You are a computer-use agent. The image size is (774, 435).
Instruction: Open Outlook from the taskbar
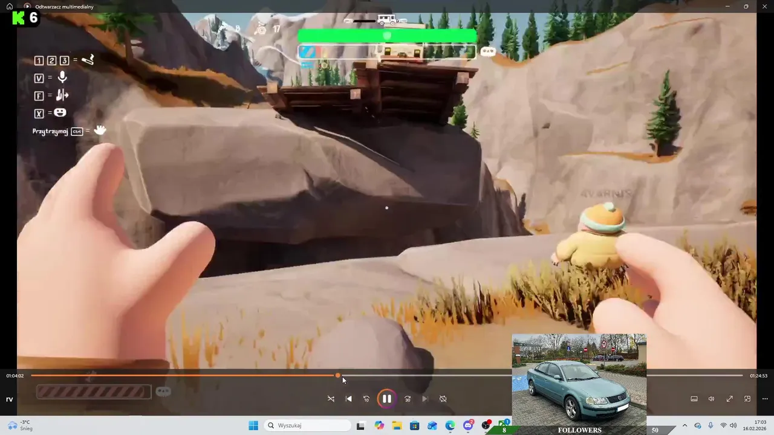[432, 425]
